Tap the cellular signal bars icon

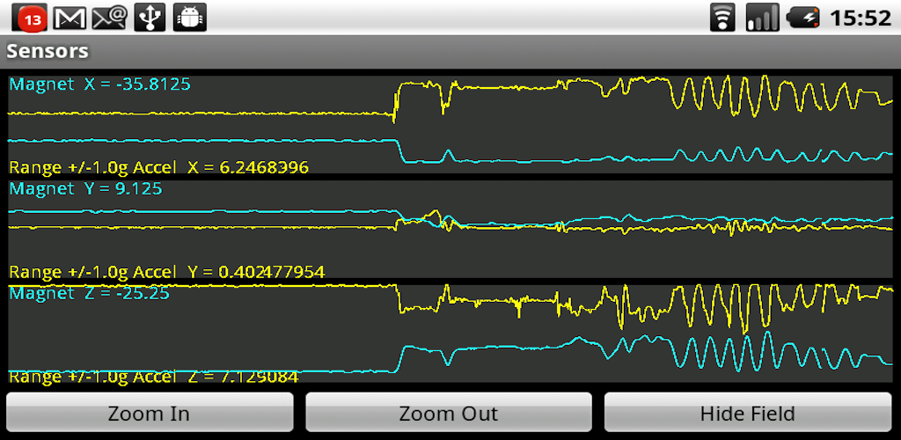(x=763, y=18)
